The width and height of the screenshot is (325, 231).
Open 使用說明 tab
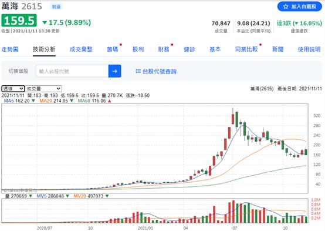pos(309,49)
